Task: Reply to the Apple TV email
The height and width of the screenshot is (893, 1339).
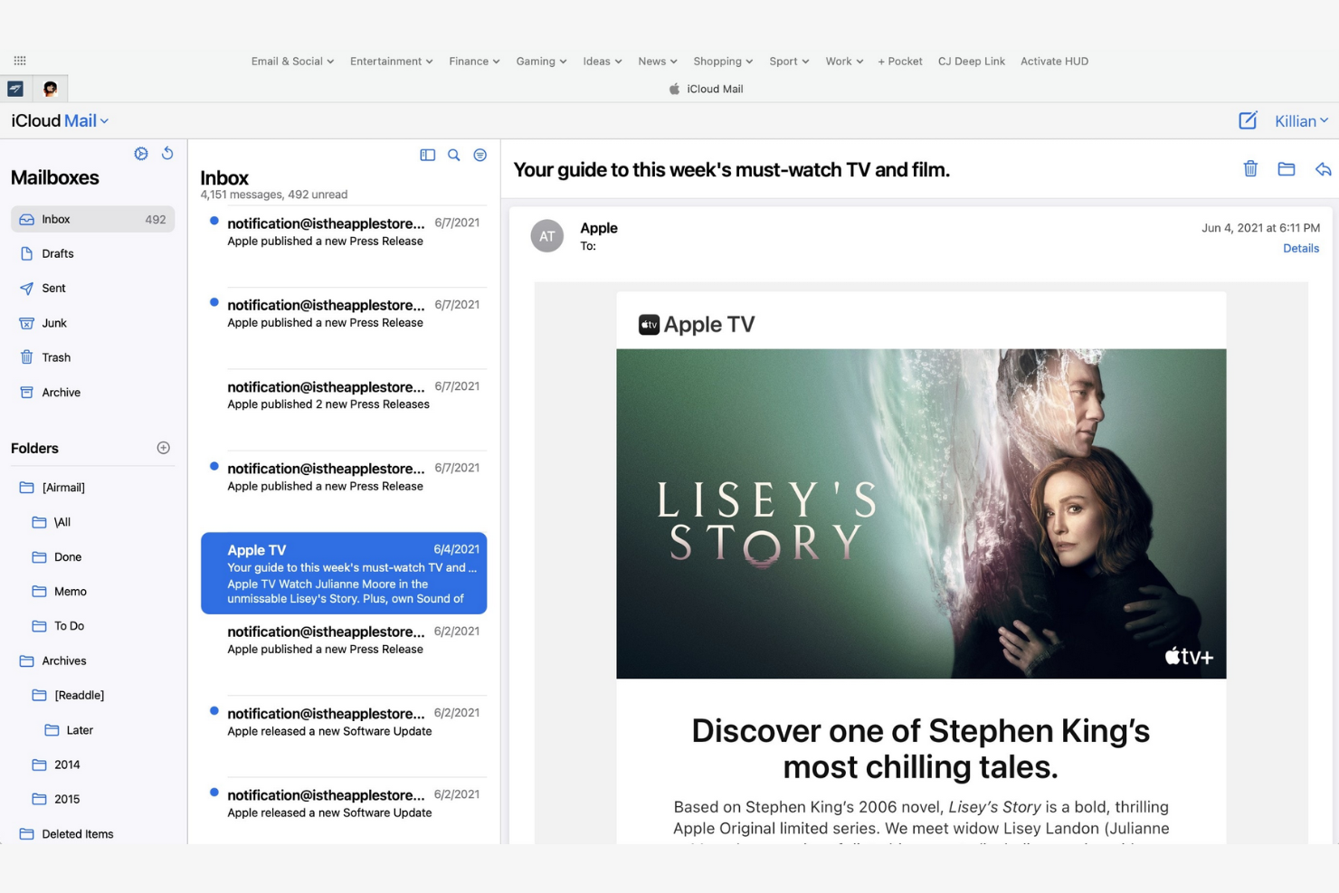Action: tap(1323, 169)
